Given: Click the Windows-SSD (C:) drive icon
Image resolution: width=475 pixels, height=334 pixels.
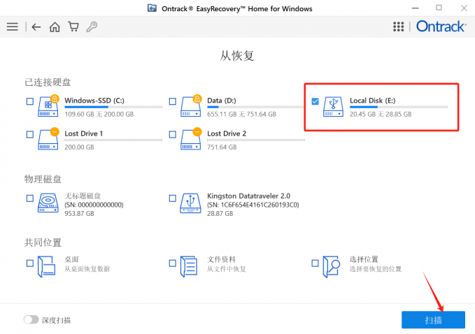Looking at the screenshot, I should (x=48, y=106).
